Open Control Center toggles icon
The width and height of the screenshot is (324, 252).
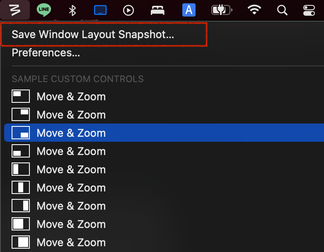pos(309,10)
